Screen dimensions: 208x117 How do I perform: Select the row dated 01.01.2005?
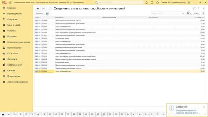120,24
